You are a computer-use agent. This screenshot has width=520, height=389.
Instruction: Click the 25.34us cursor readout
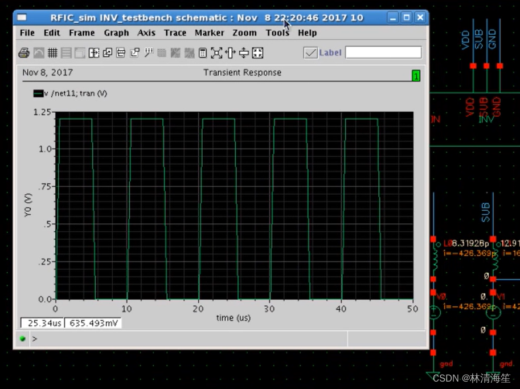click(43, 323)
